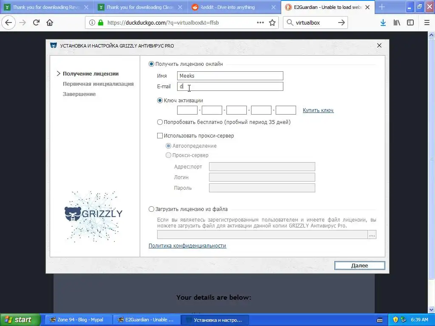Bookmark this page with the star
Screen dimensions: 435x326
point(272,23)
